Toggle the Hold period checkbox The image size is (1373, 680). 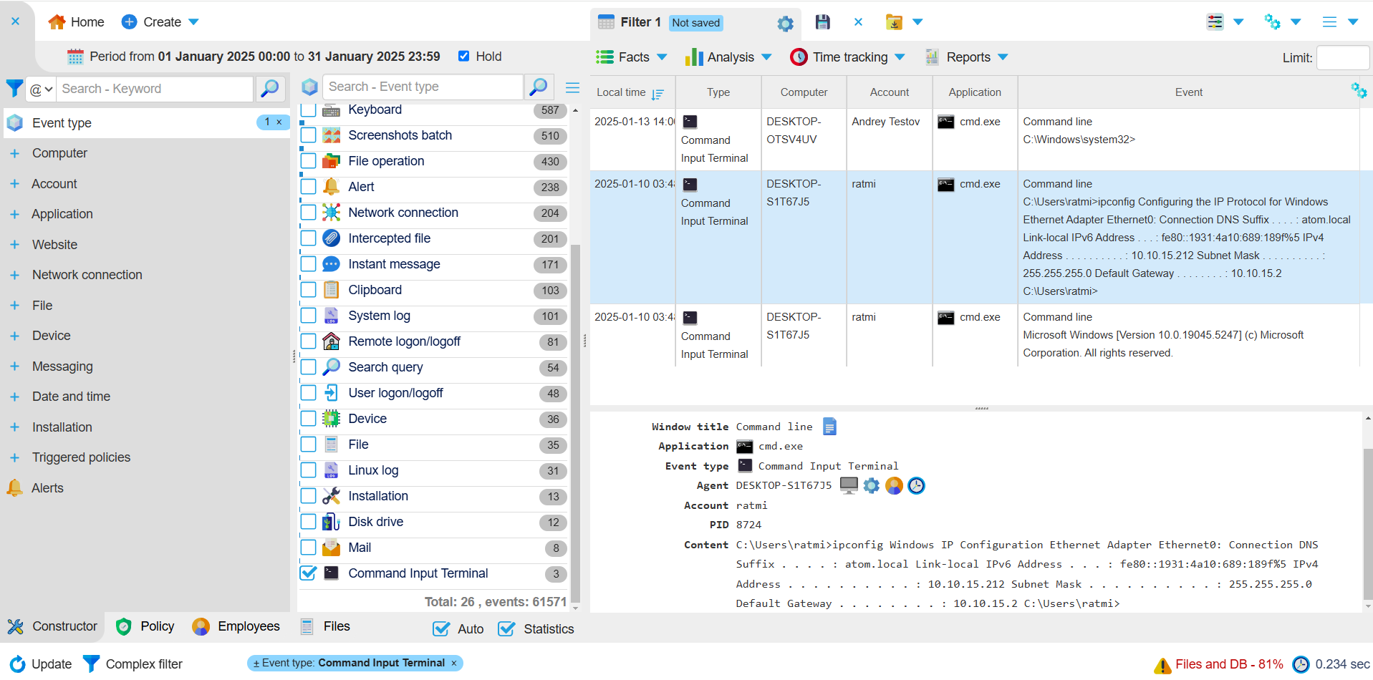point(464,57)
